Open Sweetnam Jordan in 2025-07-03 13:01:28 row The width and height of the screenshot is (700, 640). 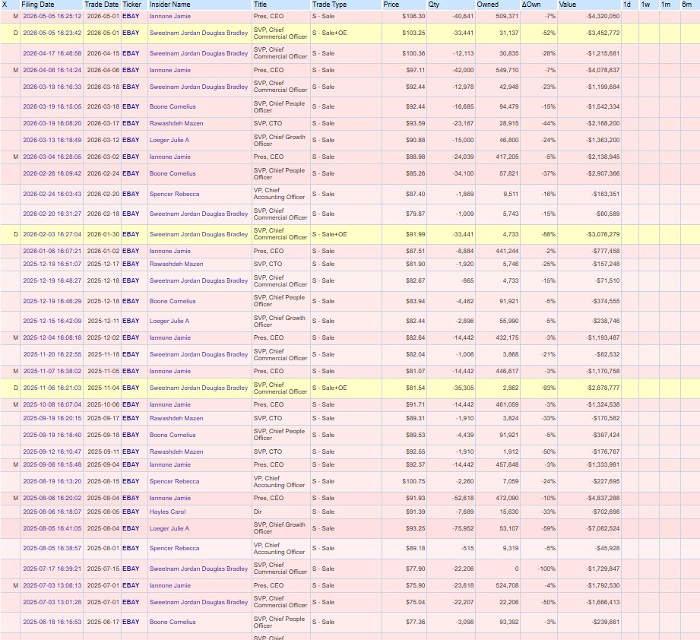[x=198, y=602]
